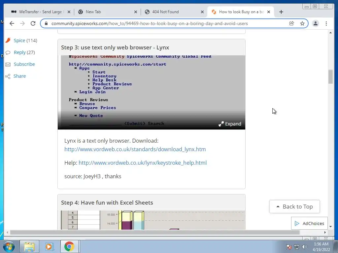Click the address bar URL field
This screenshot has width=338, height=253.
pos(150,23)
